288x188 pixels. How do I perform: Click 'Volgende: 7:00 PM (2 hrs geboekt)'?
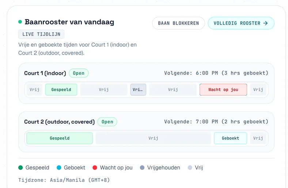pyautogui.click(x=216, y=122)
